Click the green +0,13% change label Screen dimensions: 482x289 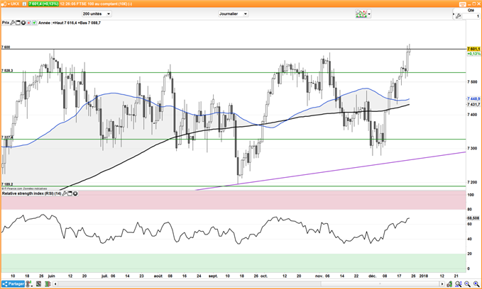[x=473, y=54]
